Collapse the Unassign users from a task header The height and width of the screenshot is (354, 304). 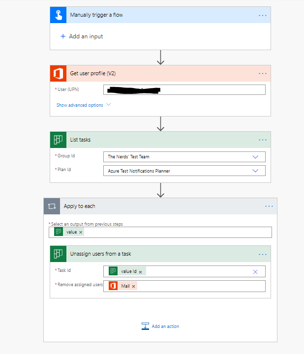160,254
